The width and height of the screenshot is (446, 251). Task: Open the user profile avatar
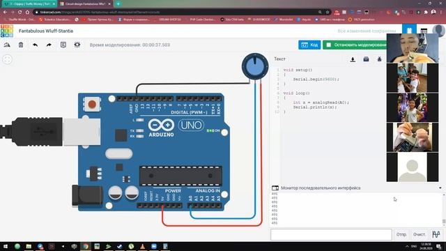click(x=438, y=31)
